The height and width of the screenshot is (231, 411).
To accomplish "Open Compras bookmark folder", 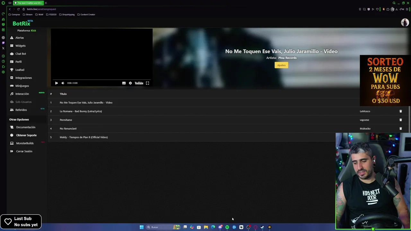I will (x=14, y=15).
